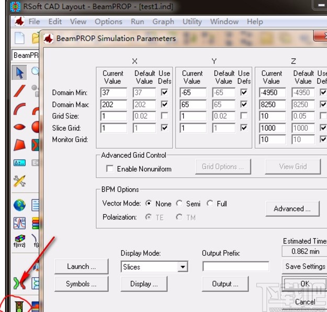Open the Window menu
This screenshot has height=312, width=327.
coord(224,21)
